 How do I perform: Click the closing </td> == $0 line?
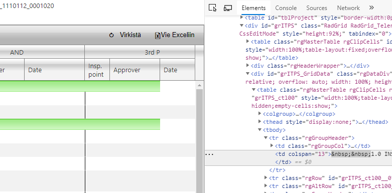[293, 162]
